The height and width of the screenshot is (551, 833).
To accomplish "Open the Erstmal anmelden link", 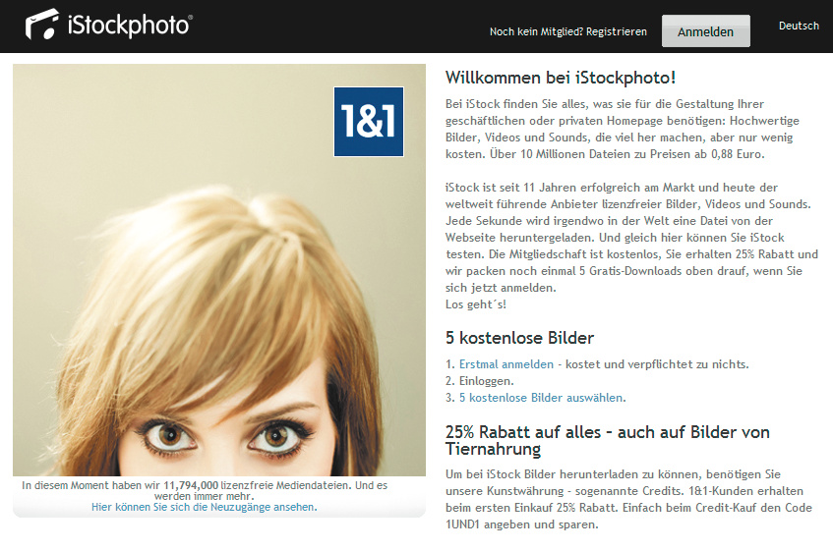I will (x=506, y=364).
